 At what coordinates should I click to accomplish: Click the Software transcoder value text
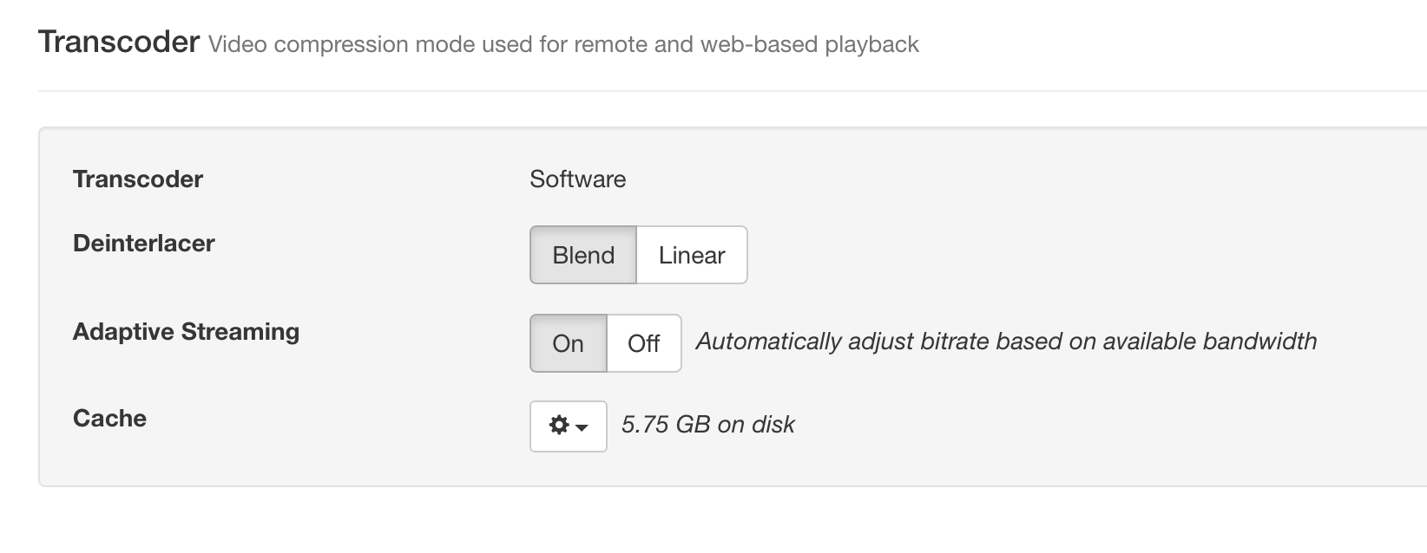pyautogui.click(x=577, y=179)
